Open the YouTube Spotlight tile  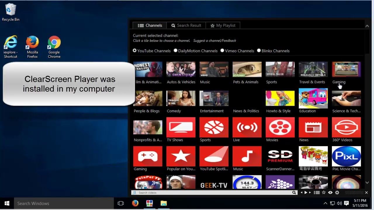[214, 156]
